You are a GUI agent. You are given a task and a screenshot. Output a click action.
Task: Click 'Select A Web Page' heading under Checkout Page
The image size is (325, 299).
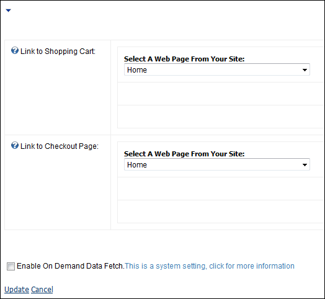click(x=184, y=154)
